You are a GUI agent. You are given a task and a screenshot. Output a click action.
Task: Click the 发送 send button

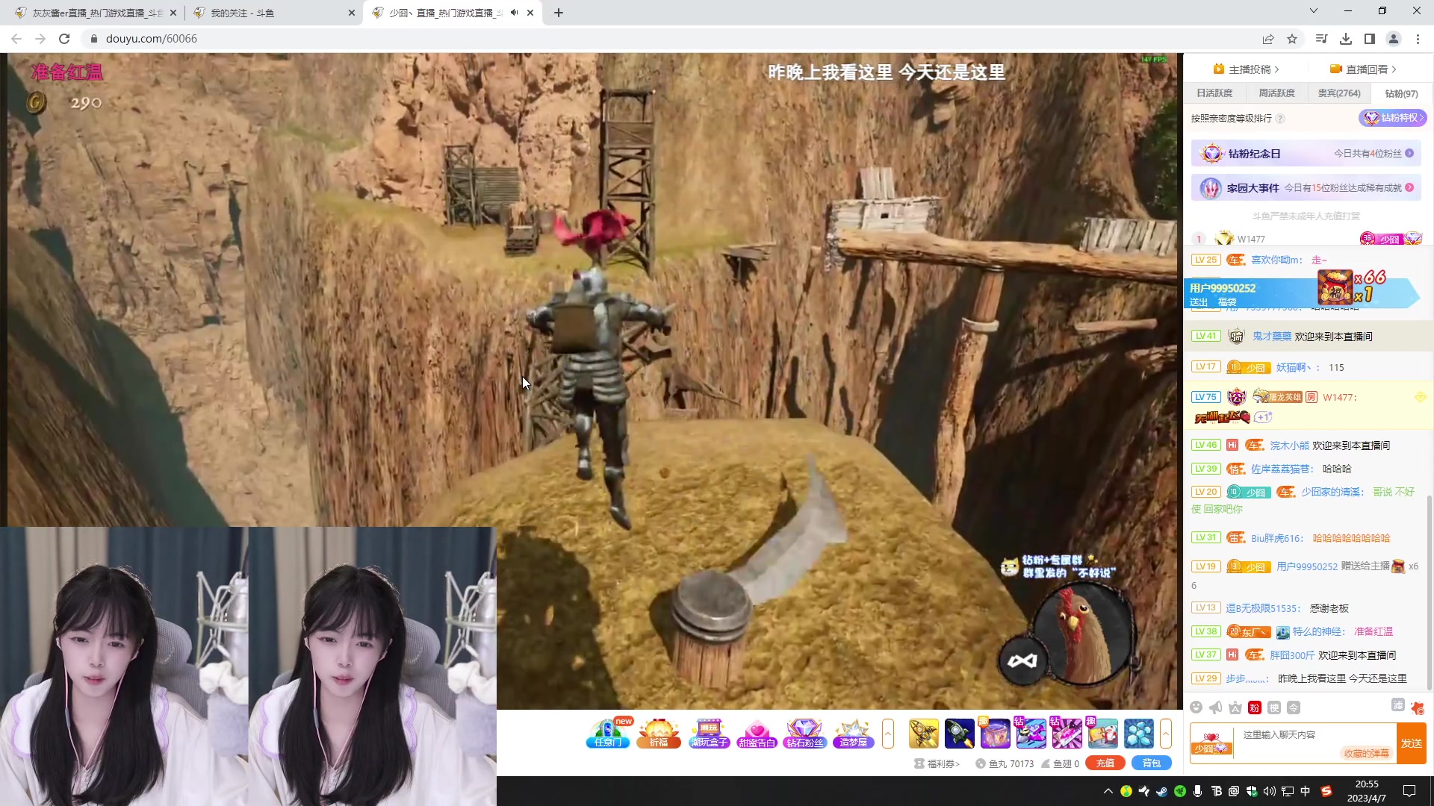[1412, 743]
